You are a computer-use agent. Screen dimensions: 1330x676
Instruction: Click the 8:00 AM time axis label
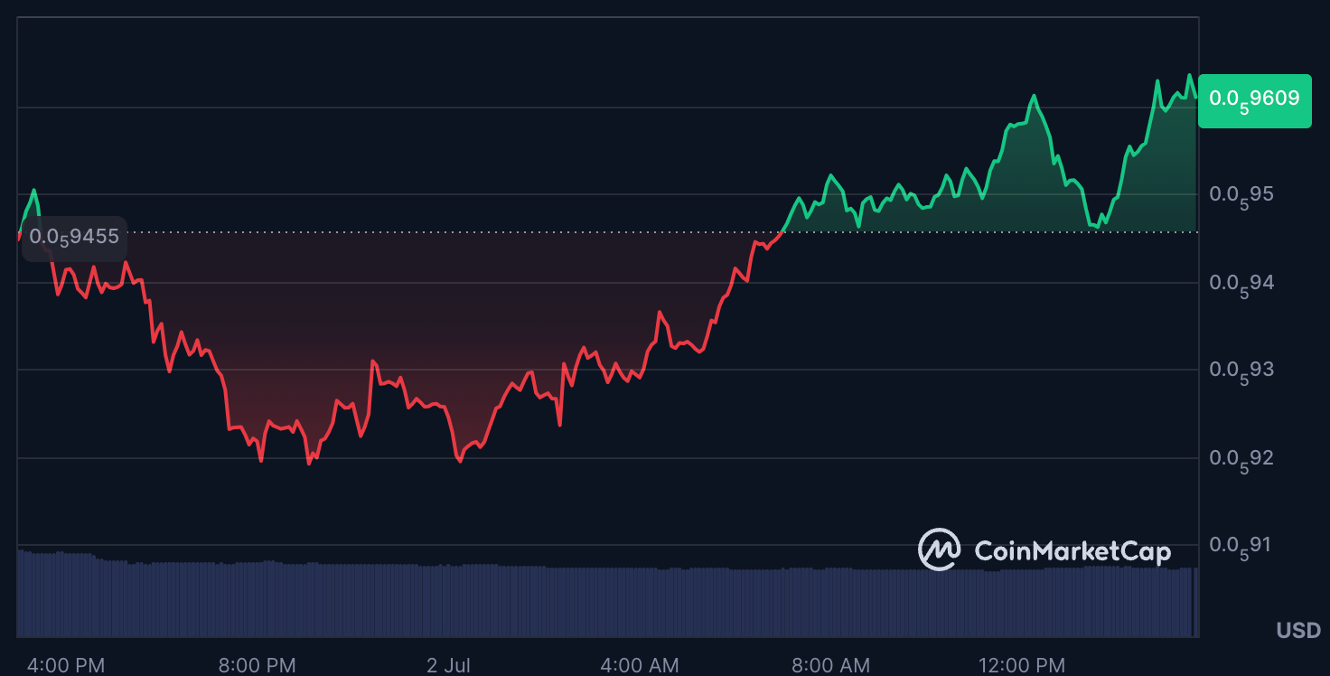point(831,666)
